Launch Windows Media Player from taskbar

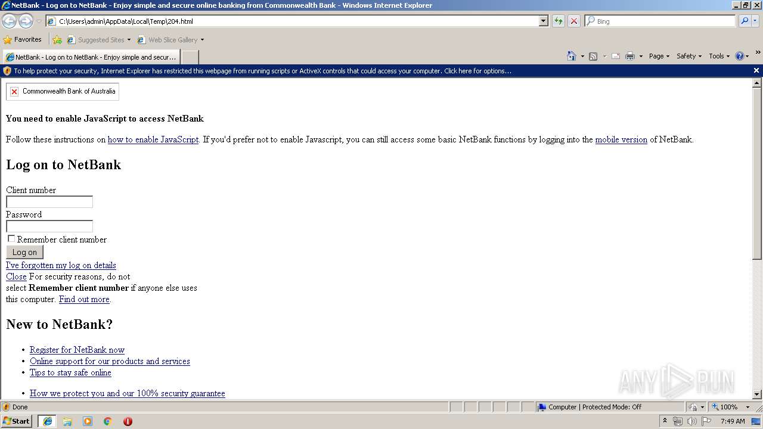(x=88, y=421)
